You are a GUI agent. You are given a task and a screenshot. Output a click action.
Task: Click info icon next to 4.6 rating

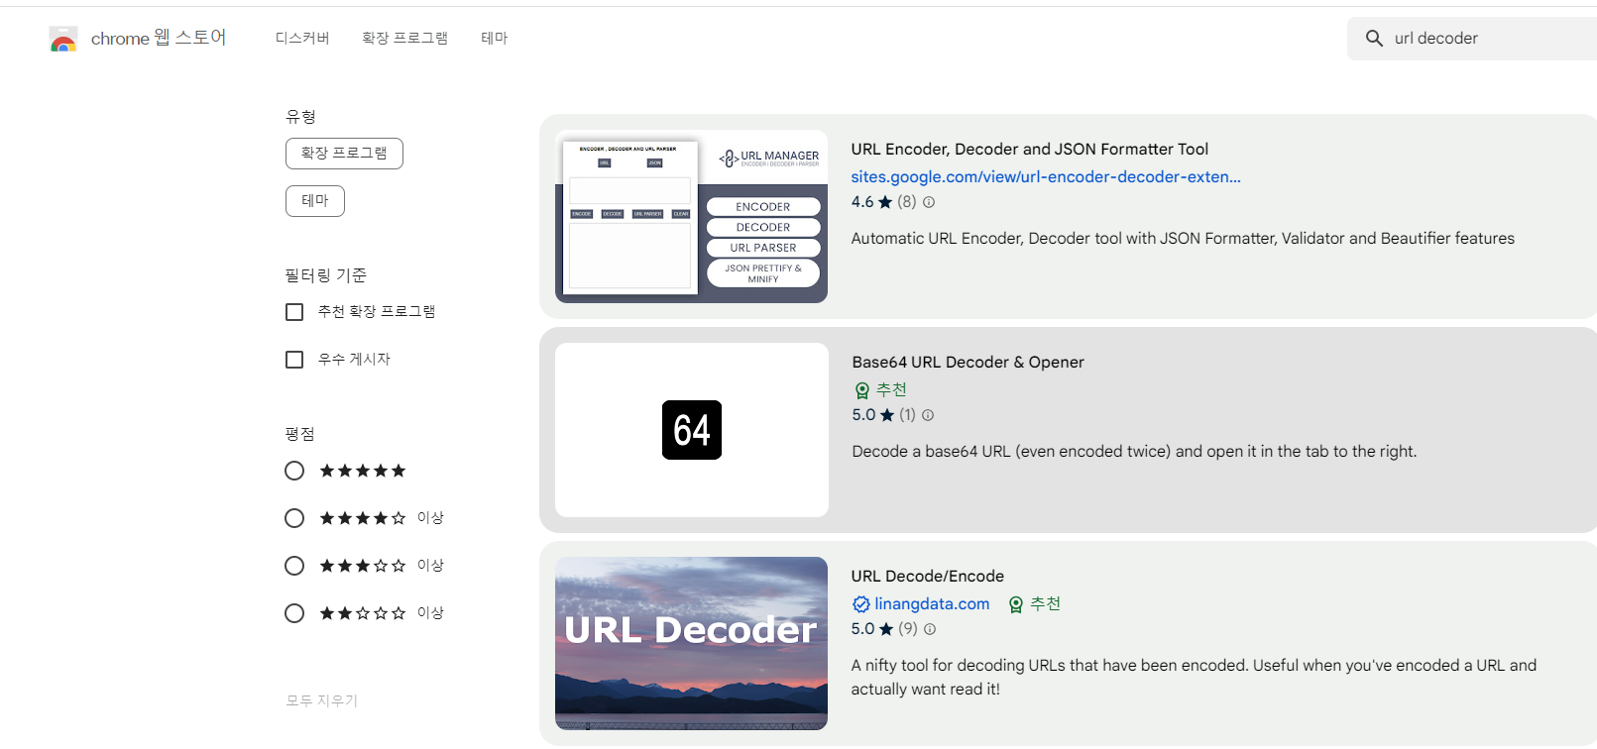pos(929,202)
